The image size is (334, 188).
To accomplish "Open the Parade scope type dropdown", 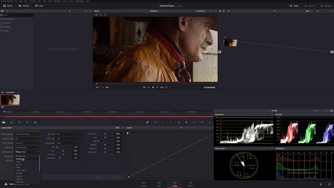I will point(279,115).
